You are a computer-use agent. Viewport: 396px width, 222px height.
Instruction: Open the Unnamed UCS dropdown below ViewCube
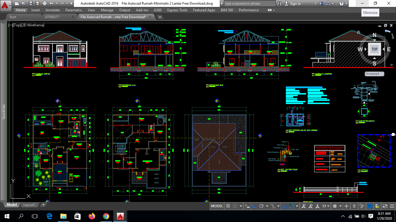[374, 74]
